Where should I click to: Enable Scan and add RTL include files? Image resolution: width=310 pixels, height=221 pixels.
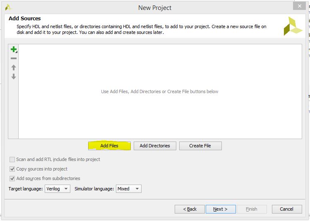12,159
